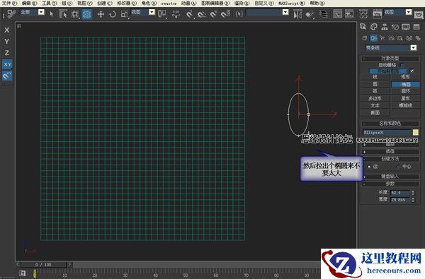Screen dimensions: 425x279
Task: Open the 渲染 (Render) menu
Action: pos(242,4)
